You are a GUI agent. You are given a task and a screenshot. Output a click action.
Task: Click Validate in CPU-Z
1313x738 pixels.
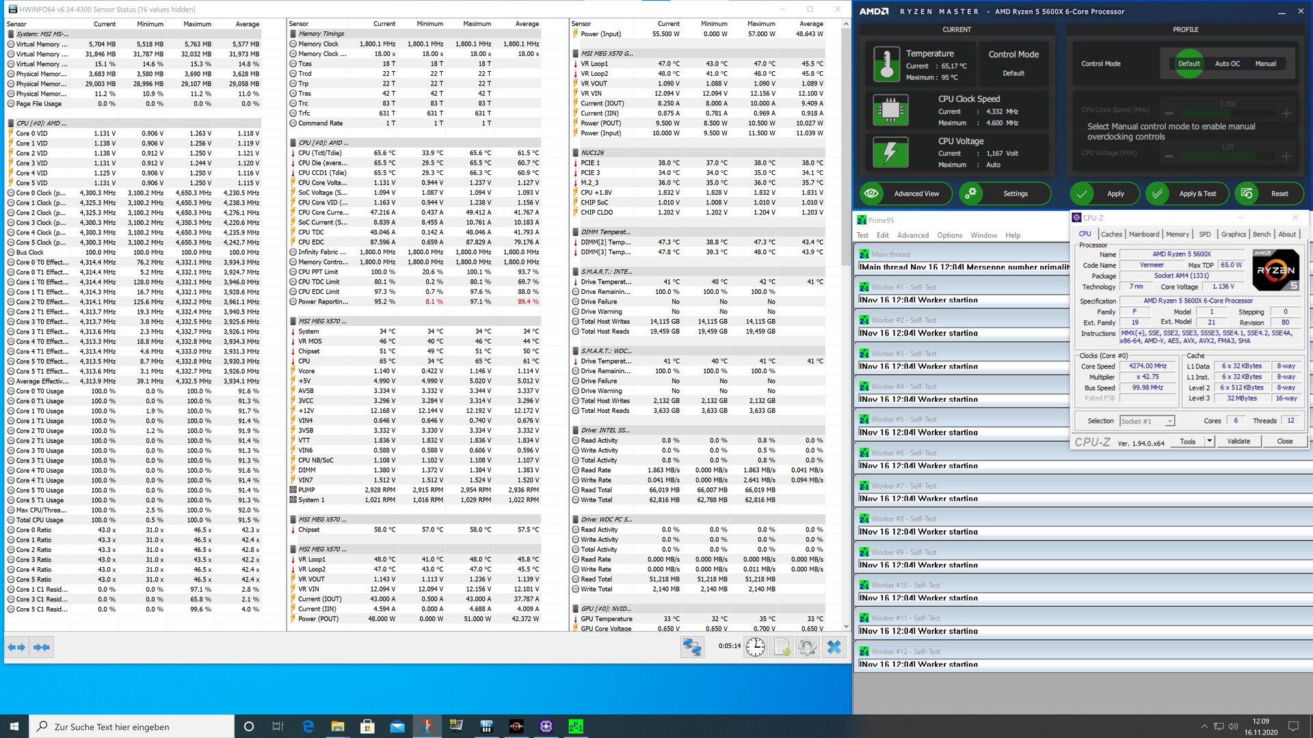tap(1238, 441)
